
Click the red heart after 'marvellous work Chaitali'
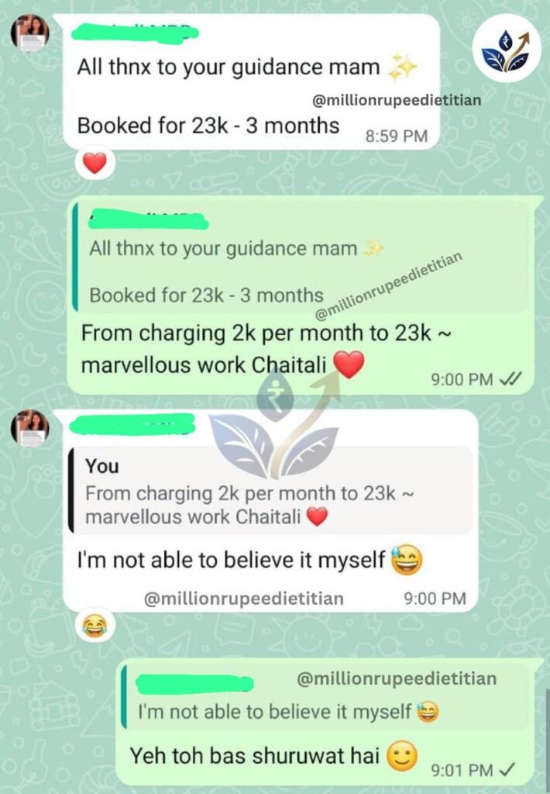349,364
